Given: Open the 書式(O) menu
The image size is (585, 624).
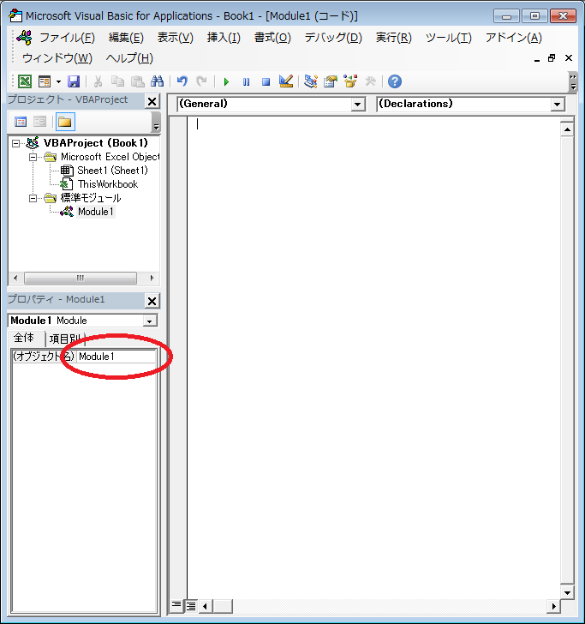Looking at the screenshot, I should pos(272,38).
